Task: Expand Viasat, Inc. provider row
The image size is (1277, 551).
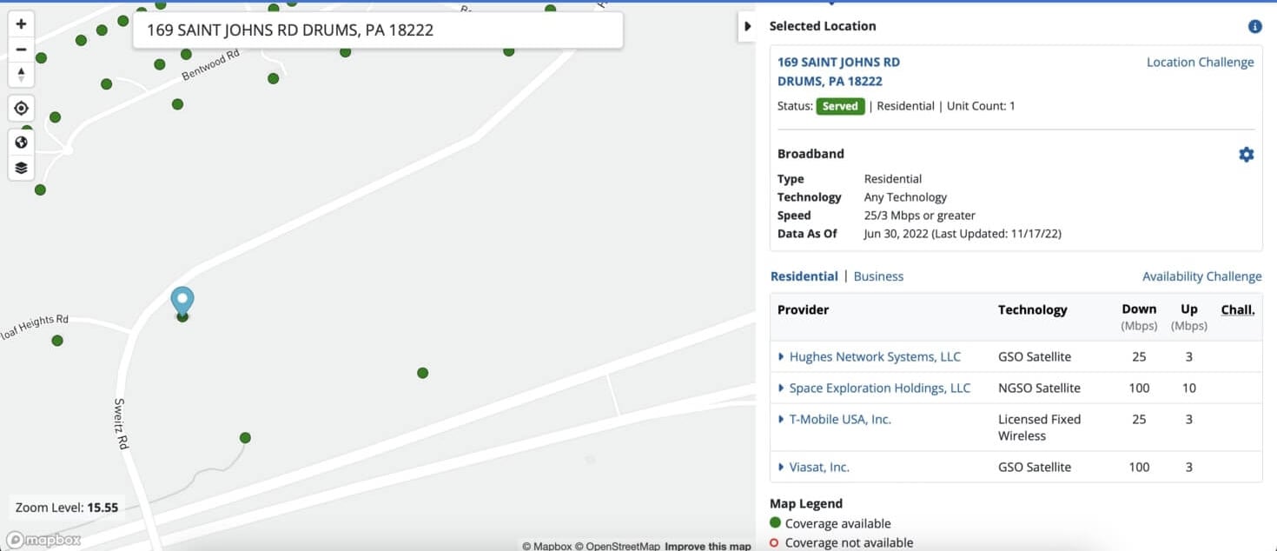Action: (x=781, y=467)
